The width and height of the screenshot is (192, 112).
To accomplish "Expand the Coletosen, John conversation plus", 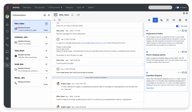I will pyautogui.click(x=46, y=37).
